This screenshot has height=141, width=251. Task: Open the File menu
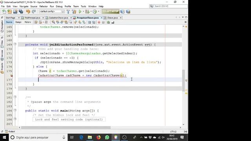[3, 6]
